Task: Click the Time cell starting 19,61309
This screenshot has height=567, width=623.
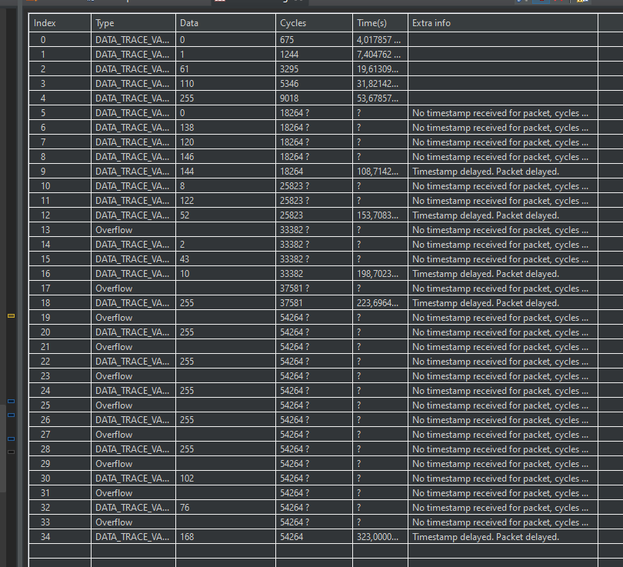Action: point(380,69)
